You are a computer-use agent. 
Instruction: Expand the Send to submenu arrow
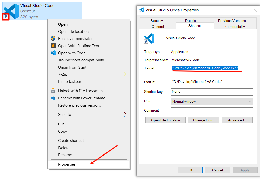point(125,115)
